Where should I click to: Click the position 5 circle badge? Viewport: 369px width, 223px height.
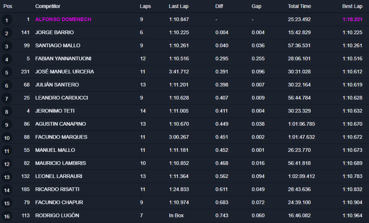click(6, 72)
